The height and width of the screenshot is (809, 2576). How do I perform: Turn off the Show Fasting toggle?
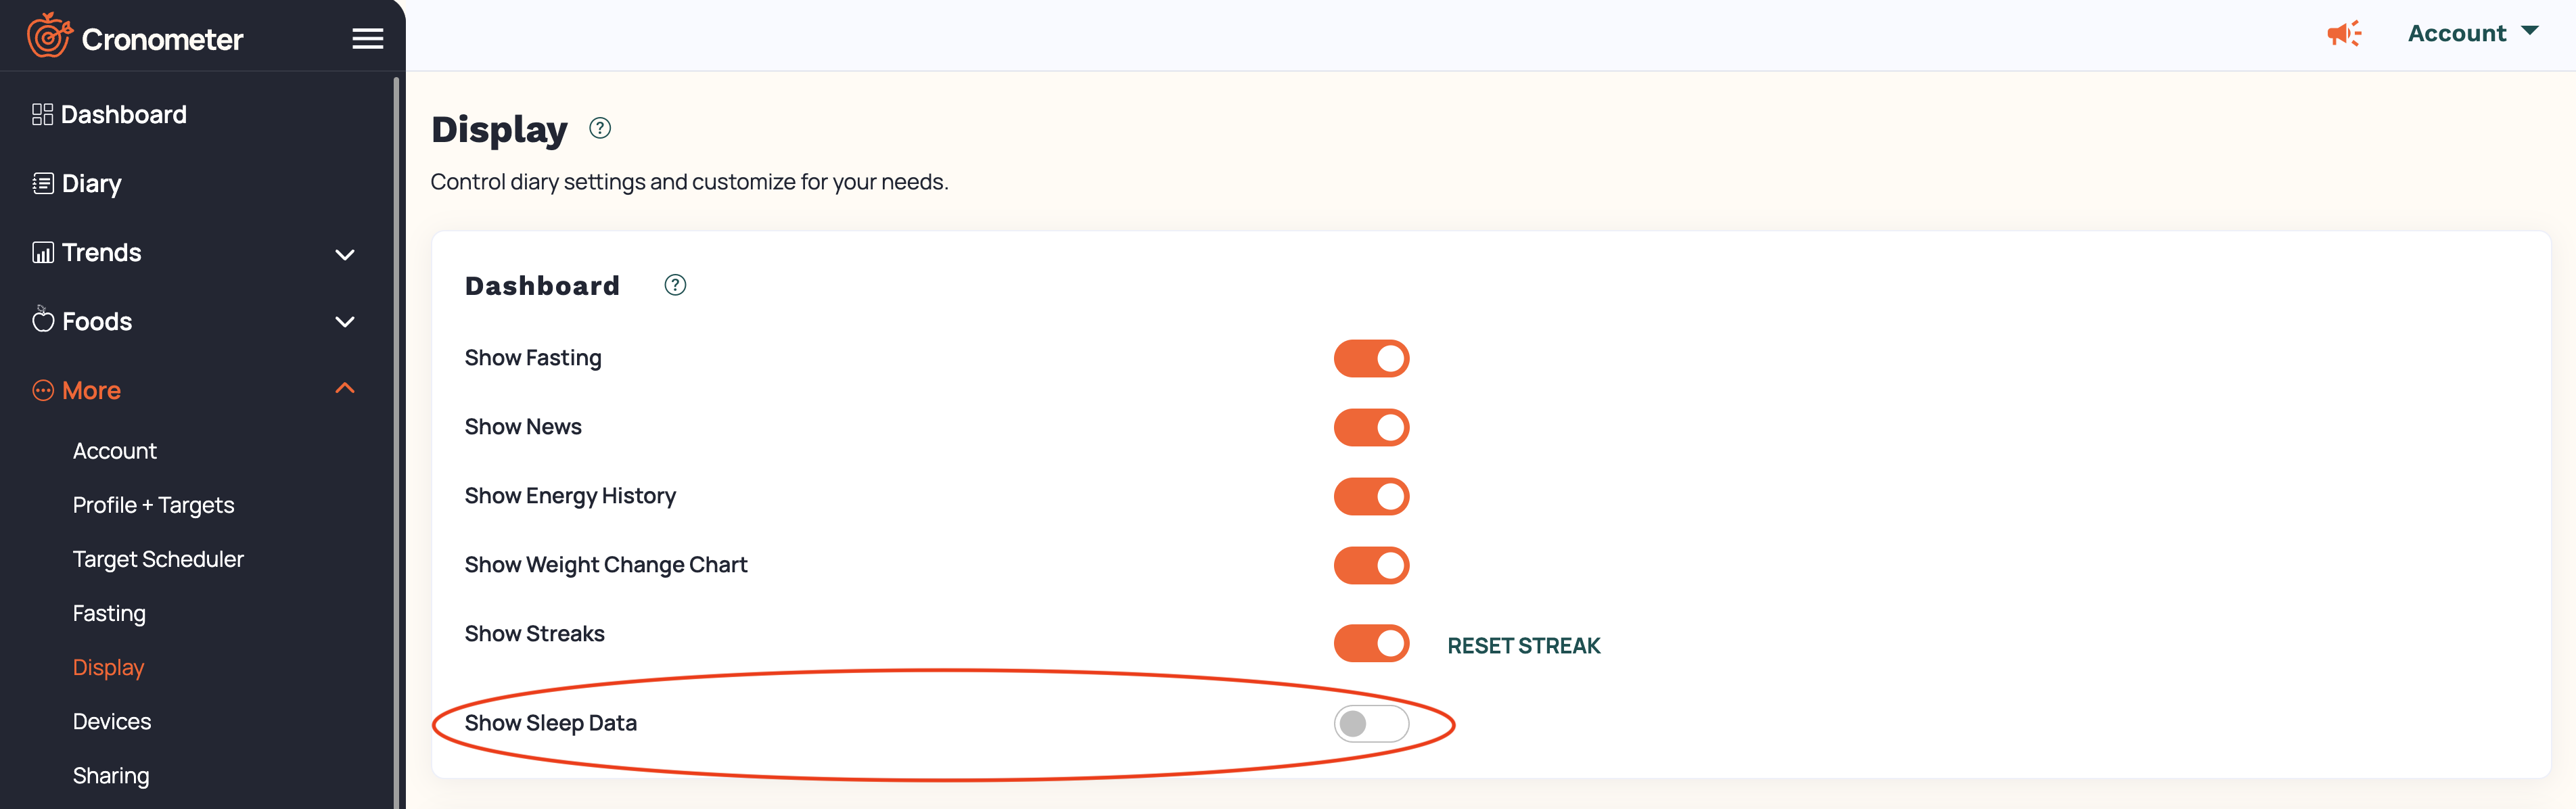point(1371,358)
